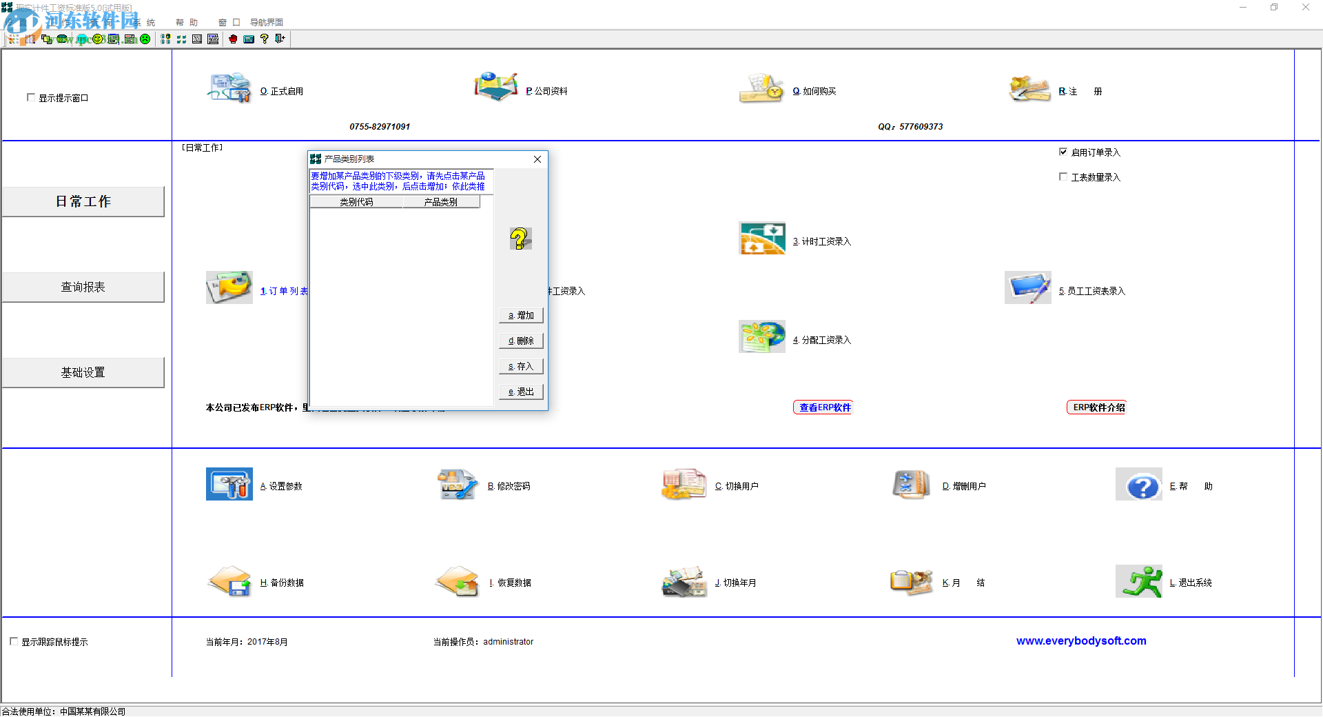This screenshot has width=1323, height=717.
Task: Open the 导航界面 menu
Action: pos(266,23)
